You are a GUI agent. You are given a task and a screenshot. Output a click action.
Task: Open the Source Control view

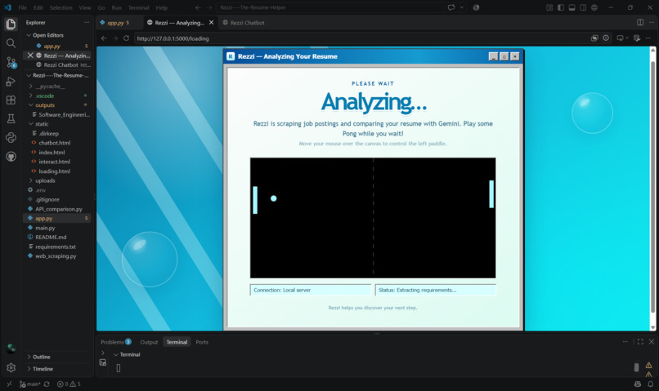pos(11,63)
